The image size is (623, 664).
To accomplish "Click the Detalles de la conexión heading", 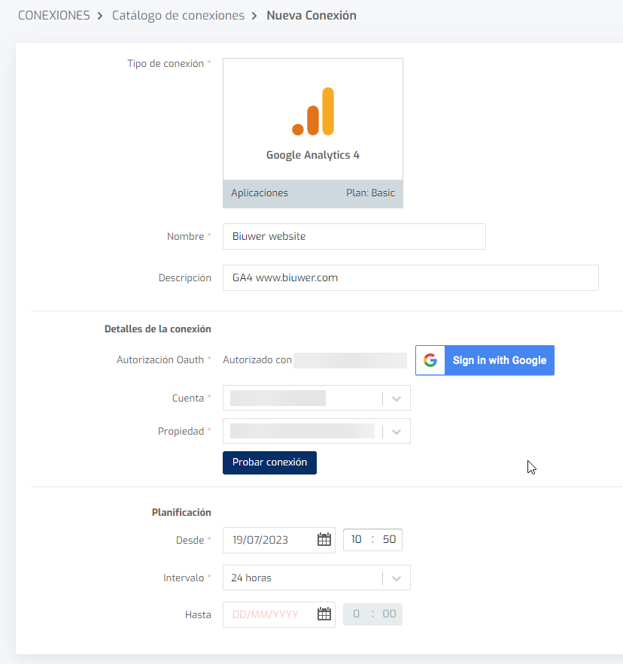I will coord(158,329).
